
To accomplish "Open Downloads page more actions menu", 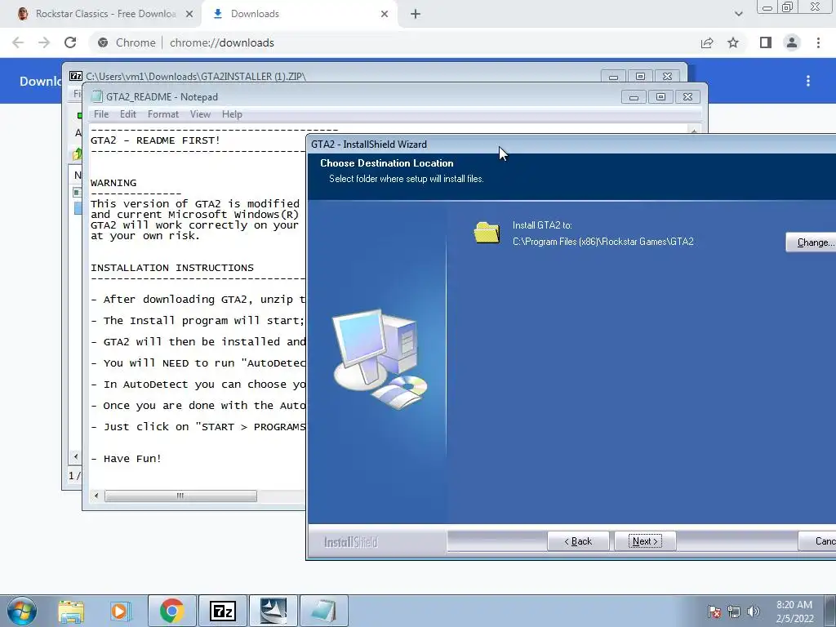I will tap(808, 81).
